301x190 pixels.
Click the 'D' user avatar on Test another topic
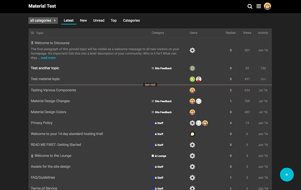(192, 68)
